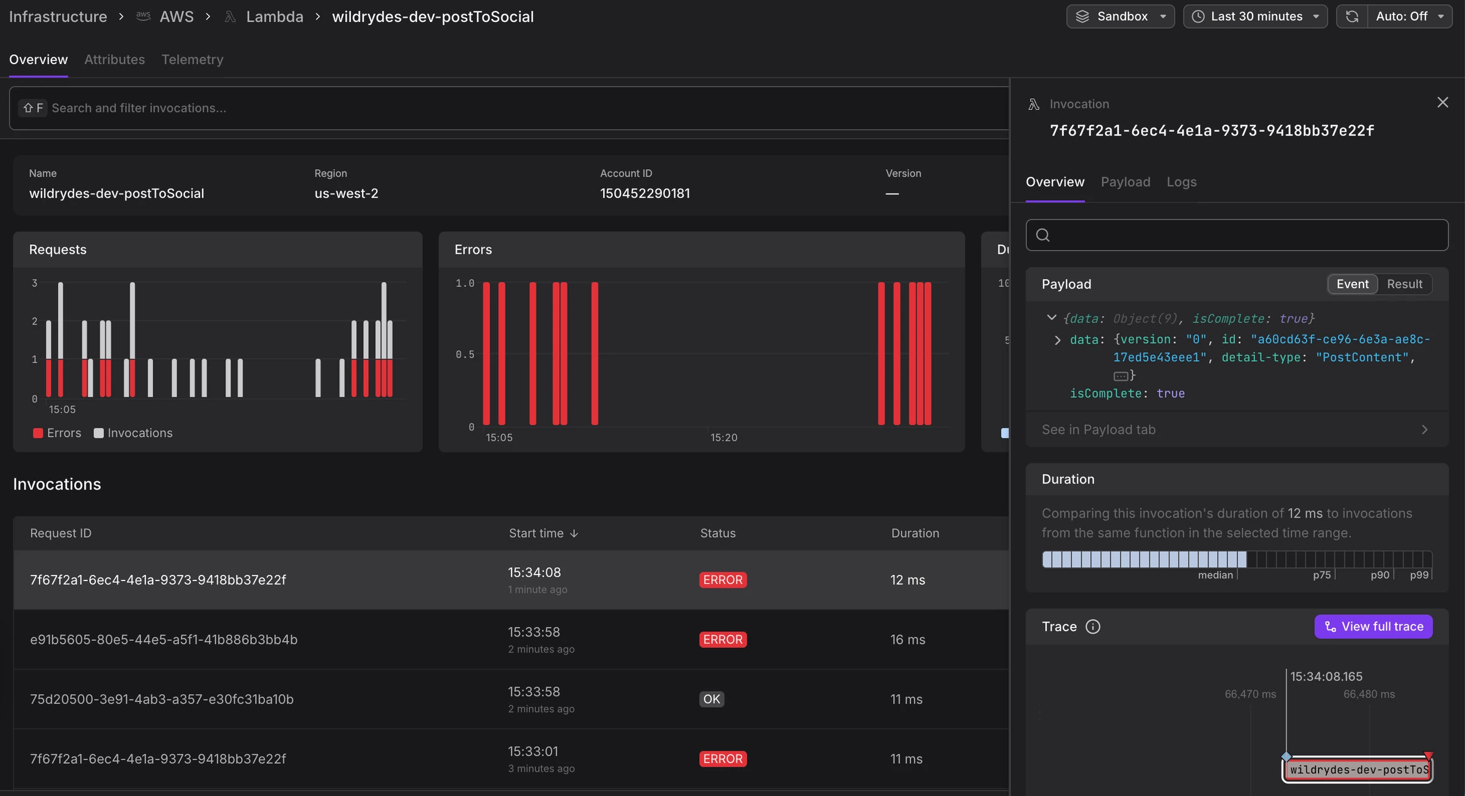Switch to the Attributes tab
The height and width of the screenshot is (796, 1465).
click(x=114, y=60)
